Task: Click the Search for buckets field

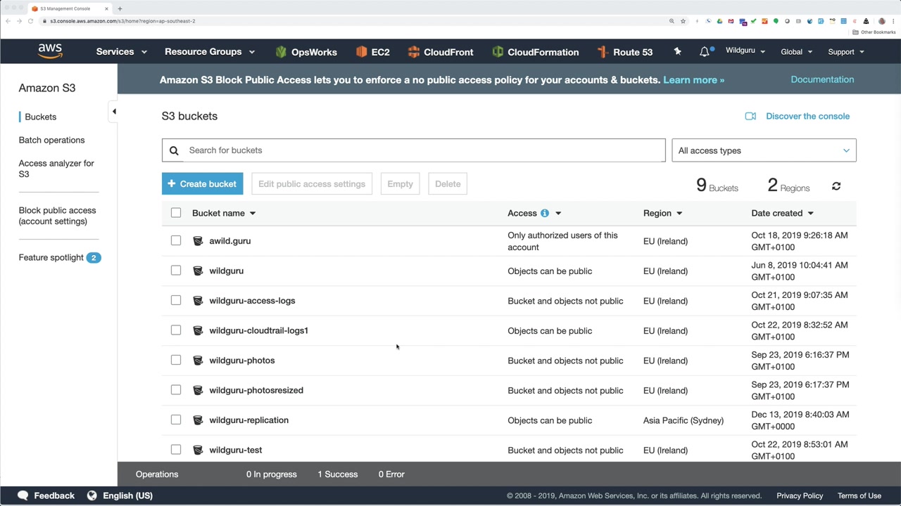Action: [413, 150]
